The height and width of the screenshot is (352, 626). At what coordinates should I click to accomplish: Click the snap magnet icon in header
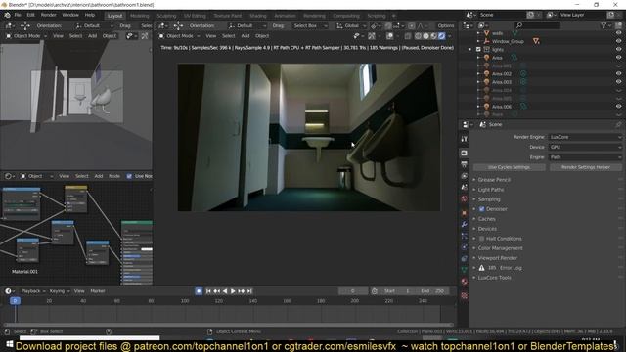pos(388,25)
